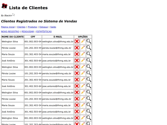Screen dimensions: 167x125
Task: Delete the second José Antônio client
Action: (77, 86)
